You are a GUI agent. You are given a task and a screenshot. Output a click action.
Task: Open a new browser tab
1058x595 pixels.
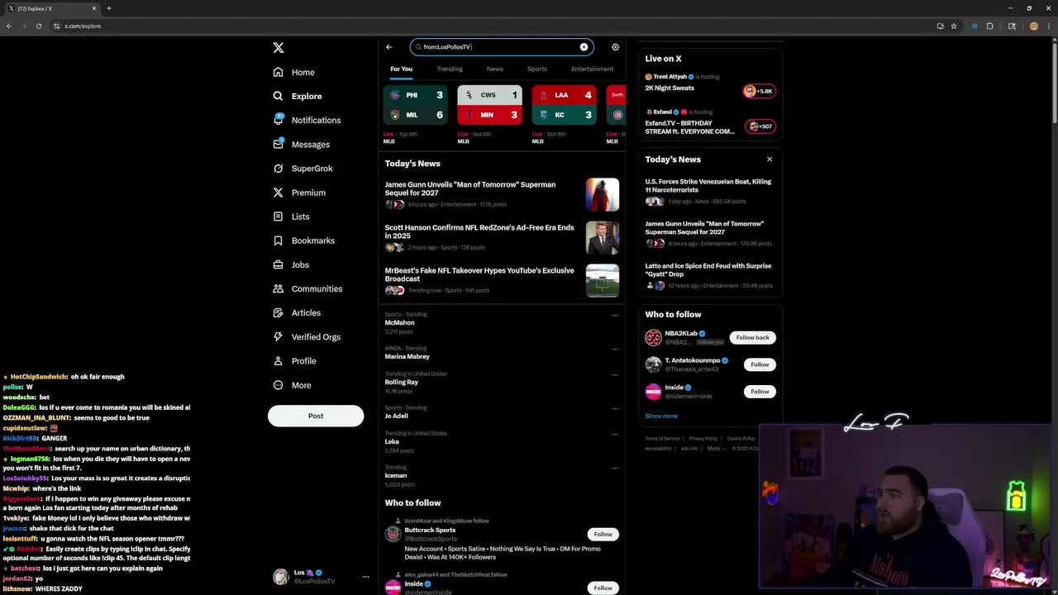(x=108, y=8)
